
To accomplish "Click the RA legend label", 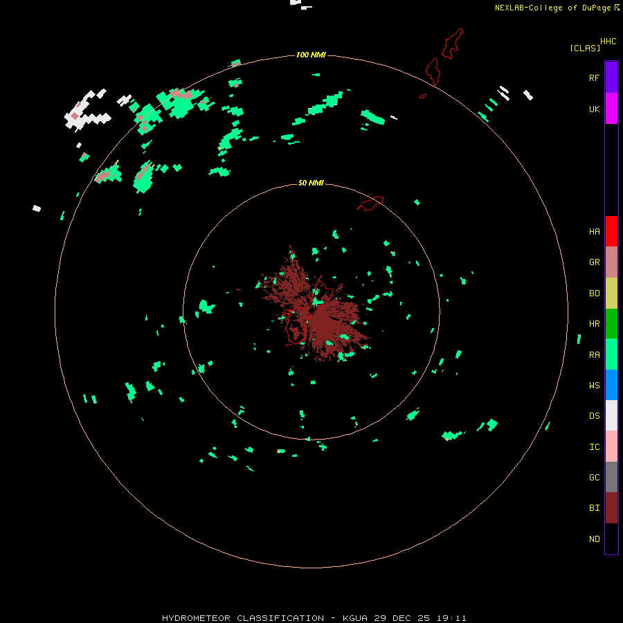I will pos(594,355).
